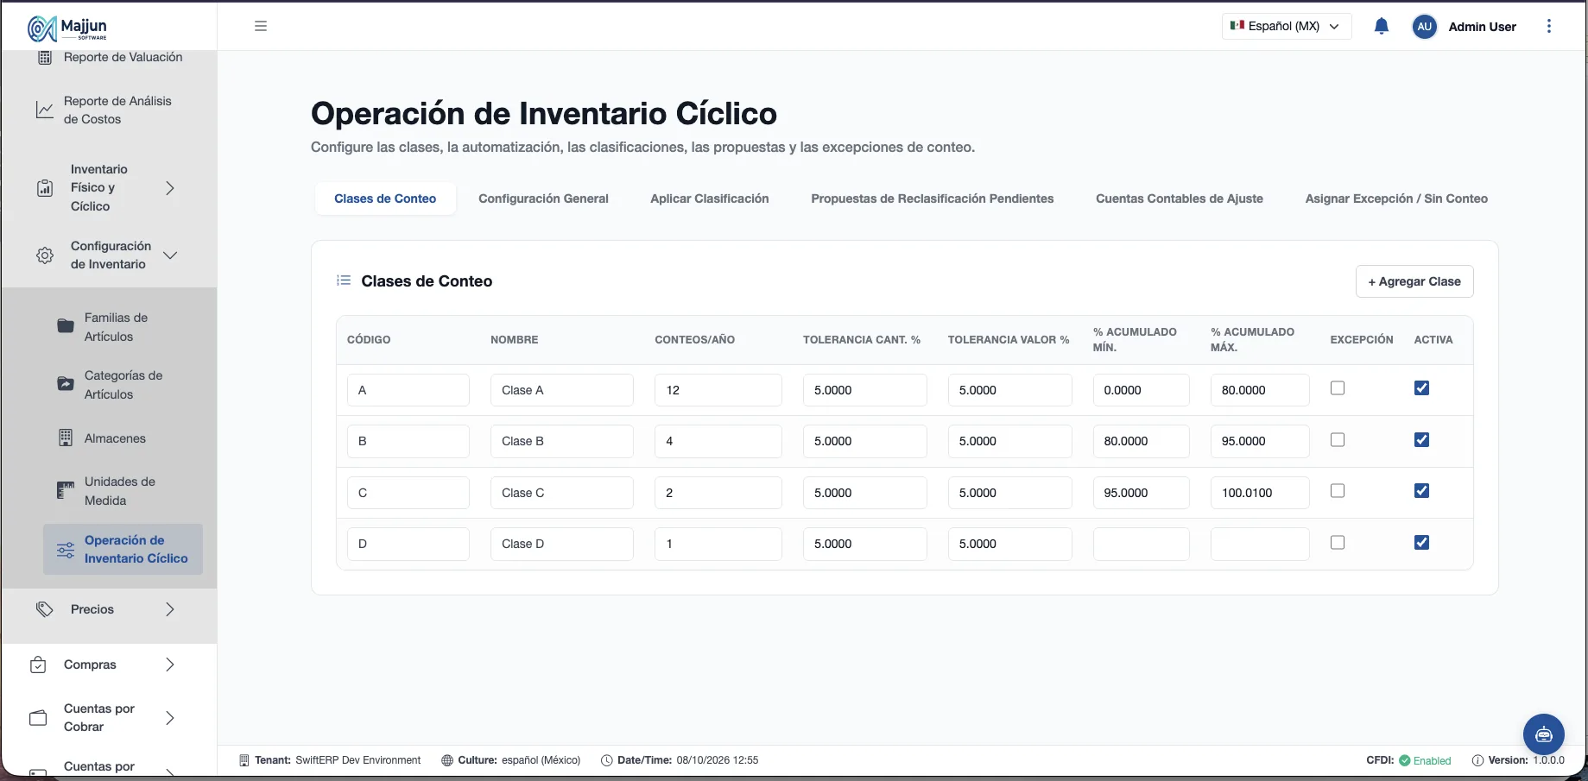Enable Excepción checkbox for Clase B
Viewport: 1588px width, 781px height.
tap(1338, 440)
